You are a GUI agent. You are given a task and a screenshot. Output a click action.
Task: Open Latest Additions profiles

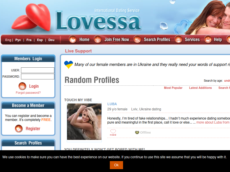pos(200,88)
